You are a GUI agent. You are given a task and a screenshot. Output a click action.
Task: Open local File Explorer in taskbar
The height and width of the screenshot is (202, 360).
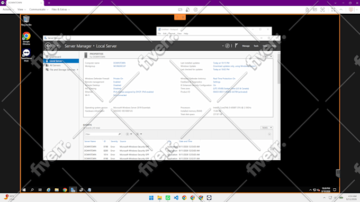159,198
